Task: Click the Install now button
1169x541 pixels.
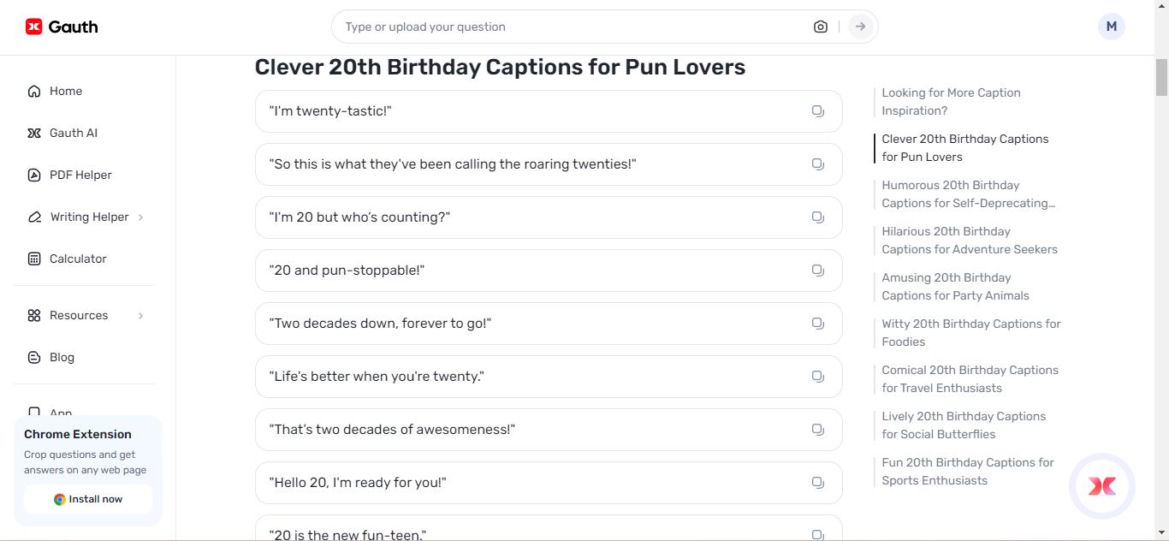Action: point(88,499)
